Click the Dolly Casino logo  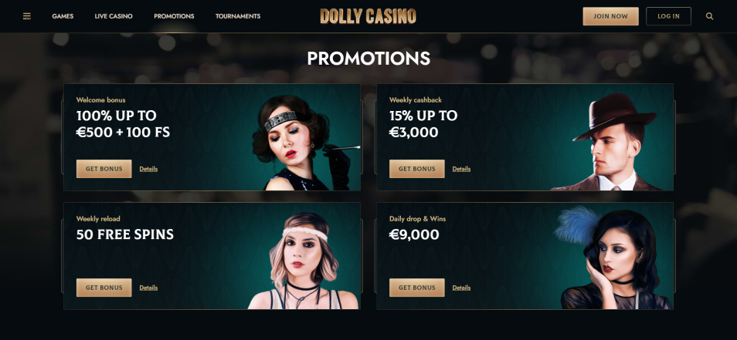coord(368,16)
